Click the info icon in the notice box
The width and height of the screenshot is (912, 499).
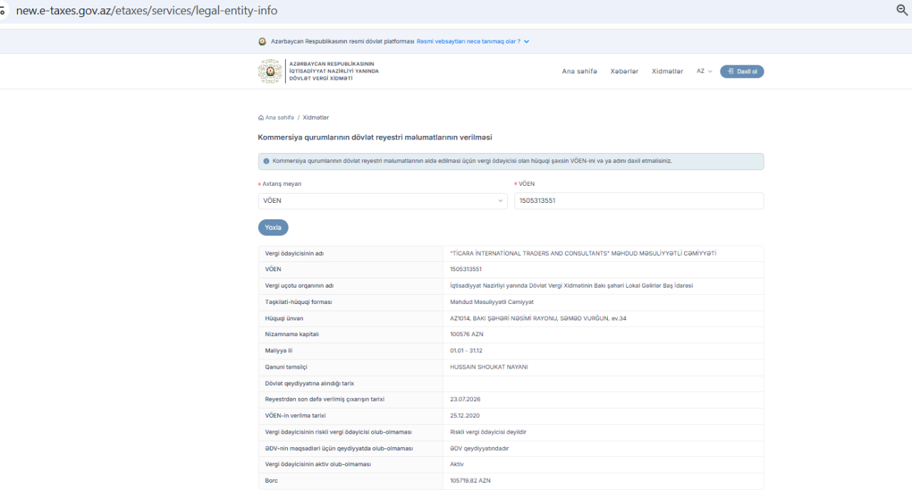[x=266, y=161]
